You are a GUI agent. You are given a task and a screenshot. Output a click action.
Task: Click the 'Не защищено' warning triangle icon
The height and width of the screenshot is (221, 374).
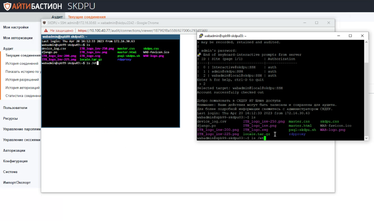pyautogui.click(x=46, y=30)
